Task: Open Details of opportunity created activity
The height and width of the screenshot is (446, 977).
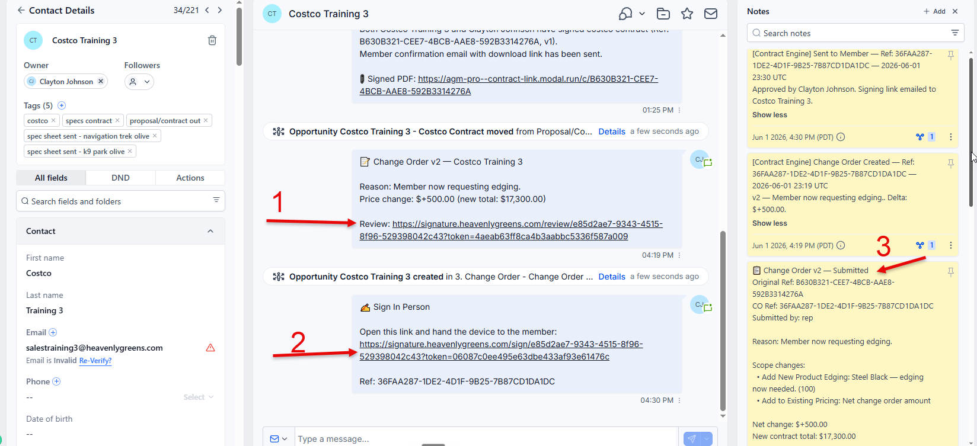Action: click(612, 277)
